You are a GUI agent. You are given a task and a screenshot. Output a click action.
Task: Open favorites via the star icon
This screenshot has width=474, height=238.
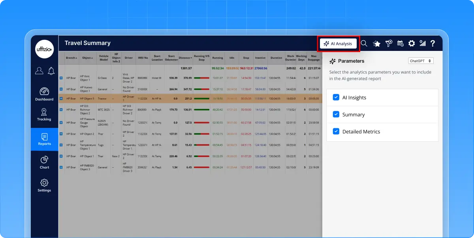click(x=377, y=43)
